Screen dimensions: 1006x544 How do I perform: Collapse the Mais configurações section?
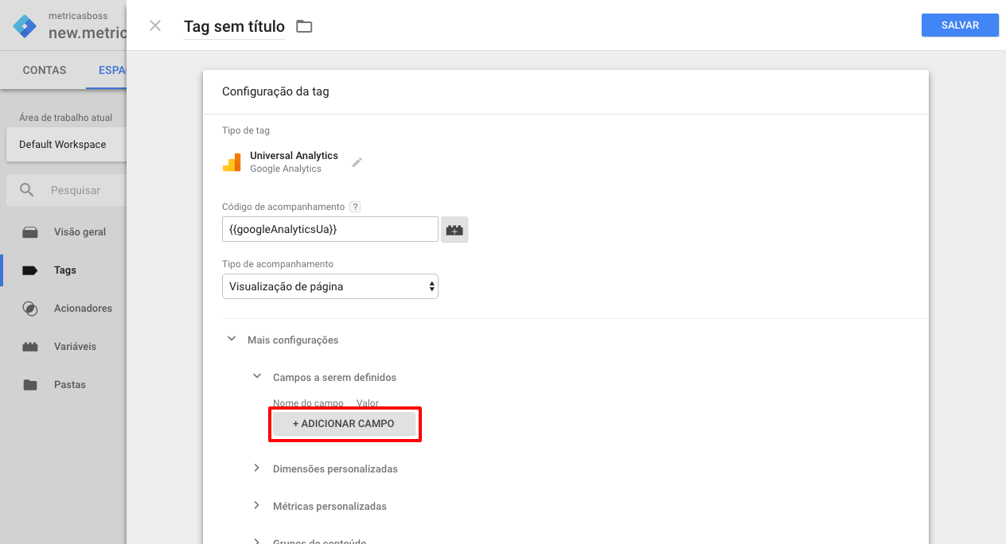(x=232, y=340)
